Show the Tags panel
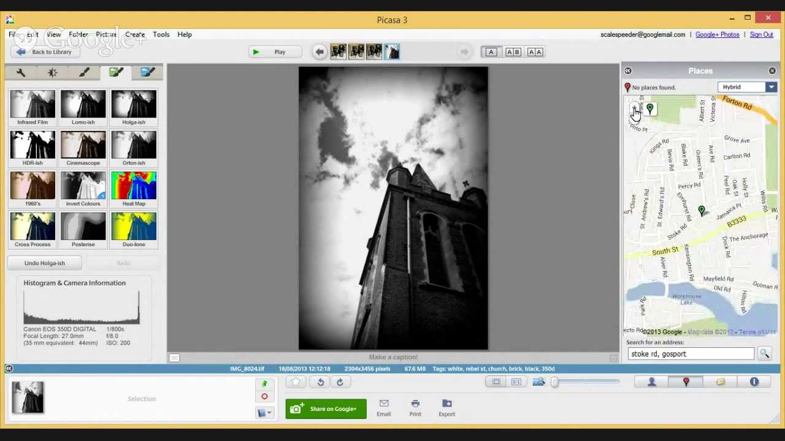 [x=720, y=382]
